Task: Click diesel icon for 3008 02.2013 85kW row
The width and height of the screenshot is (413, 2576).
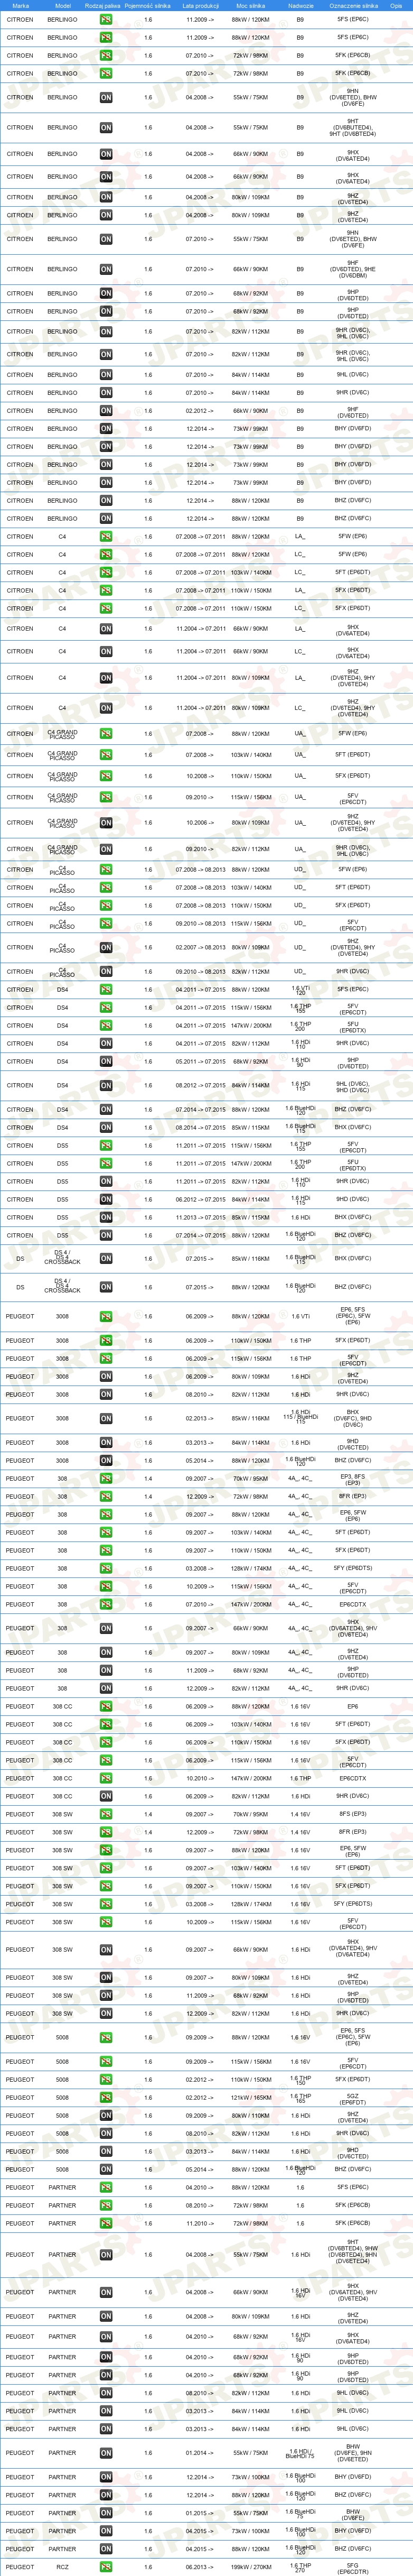Action: (106, 1418)
